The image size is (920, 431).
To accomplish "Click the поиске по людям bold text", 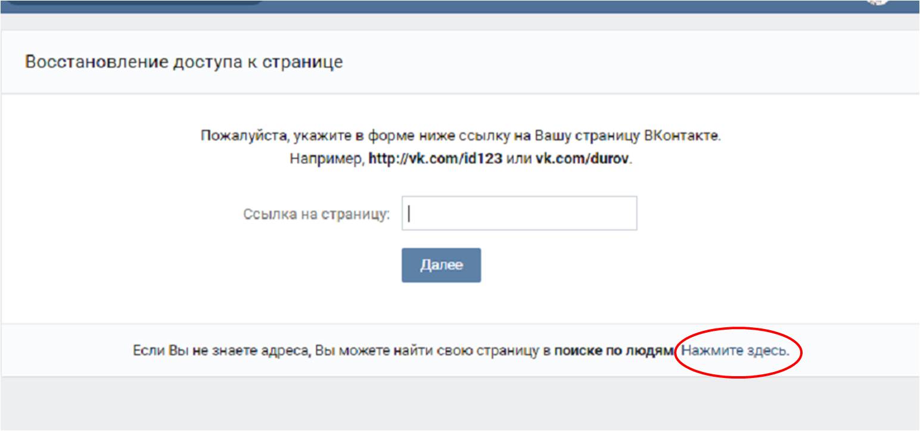I will pos(613,351).
